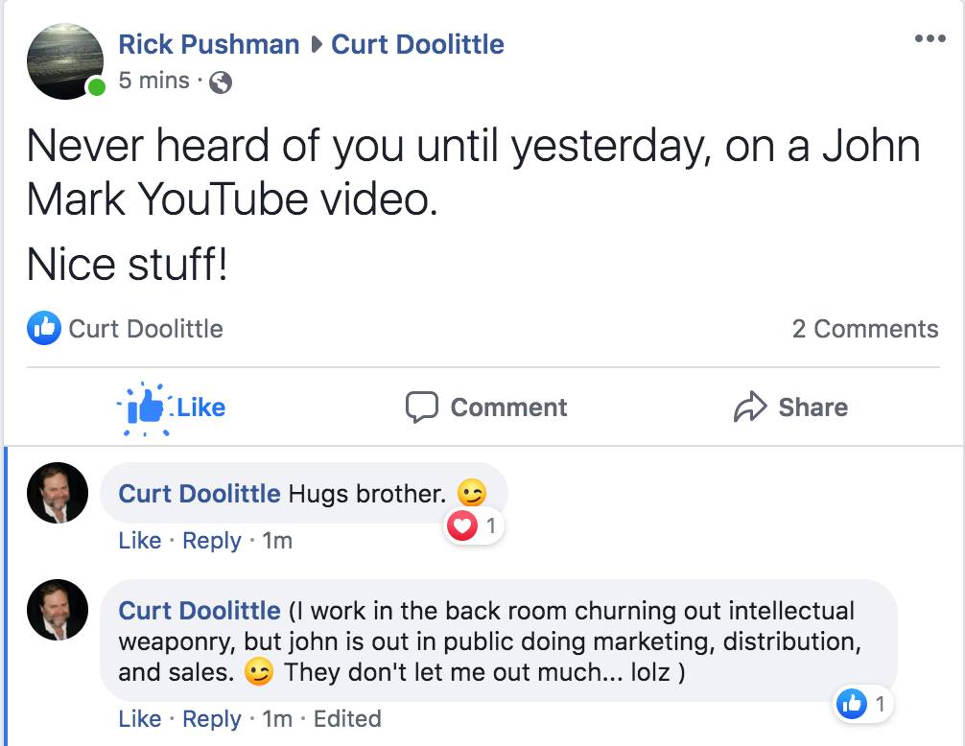Like the post with thumbs-up button
965x746 pixels.
click(173, 407)
